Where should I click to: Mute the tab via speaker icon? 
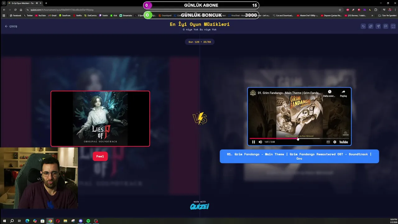37,3
